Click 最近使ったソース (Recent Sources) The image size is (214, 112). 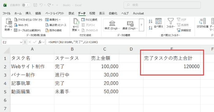click(56, 25)
